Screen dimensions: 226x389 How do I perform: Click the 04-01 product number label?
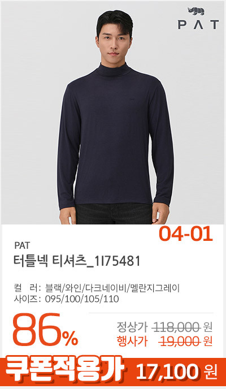[186, 234]
